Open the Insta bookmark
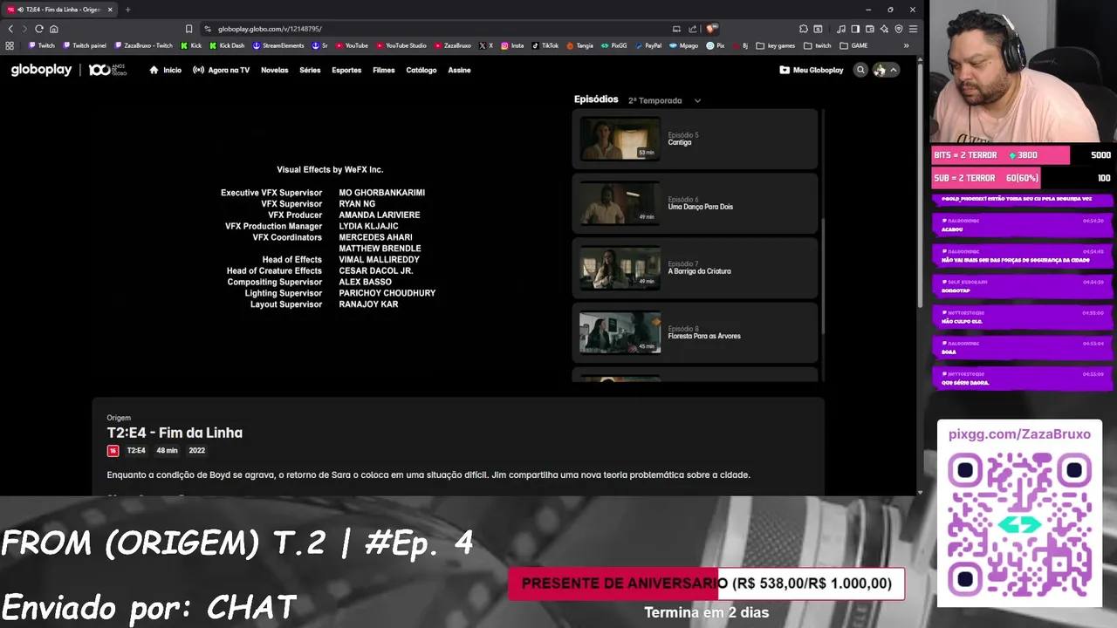Viewport: 1117px width, 628px height. coord(512,45)
